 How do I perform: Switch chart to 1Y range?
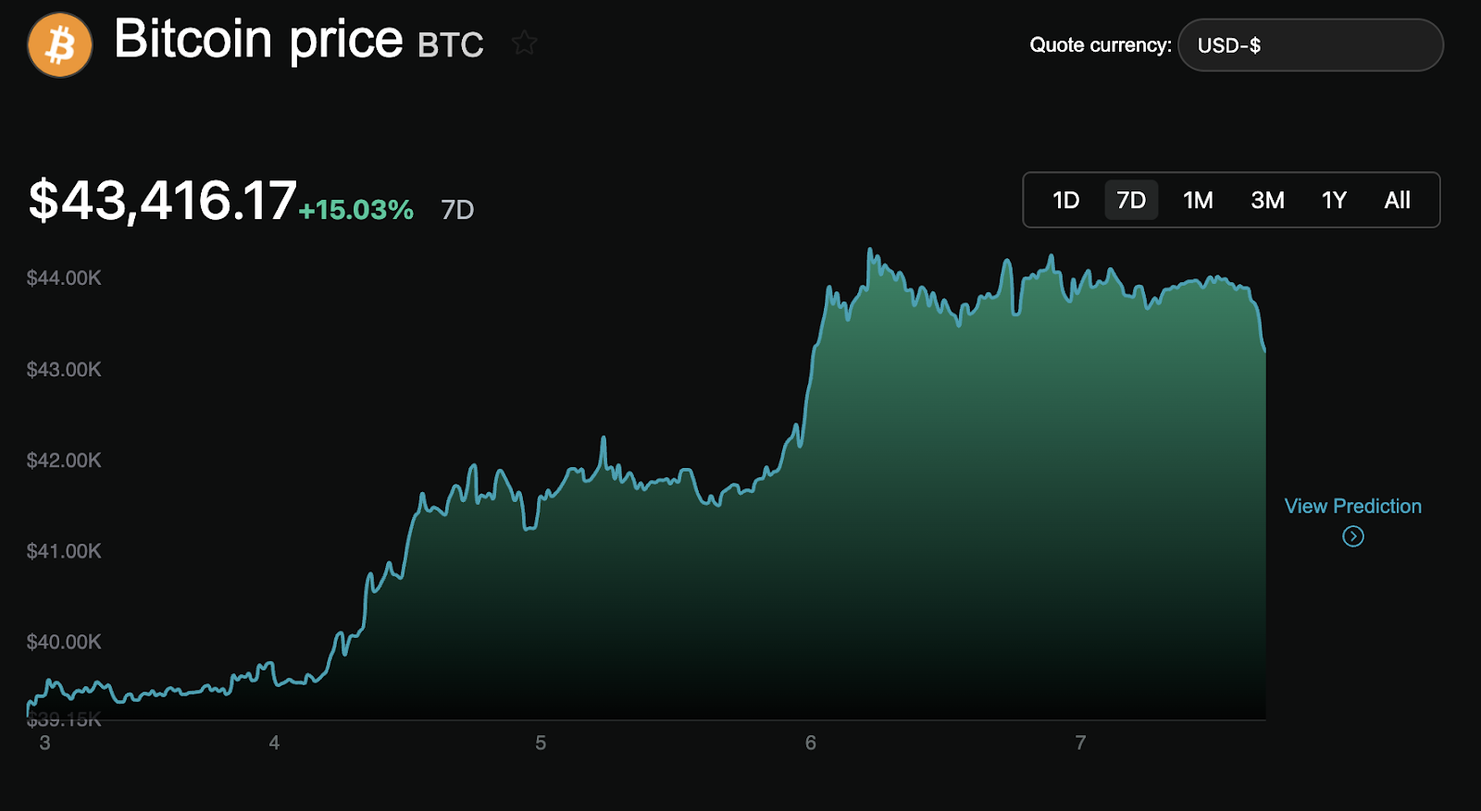click(1334, 200)
